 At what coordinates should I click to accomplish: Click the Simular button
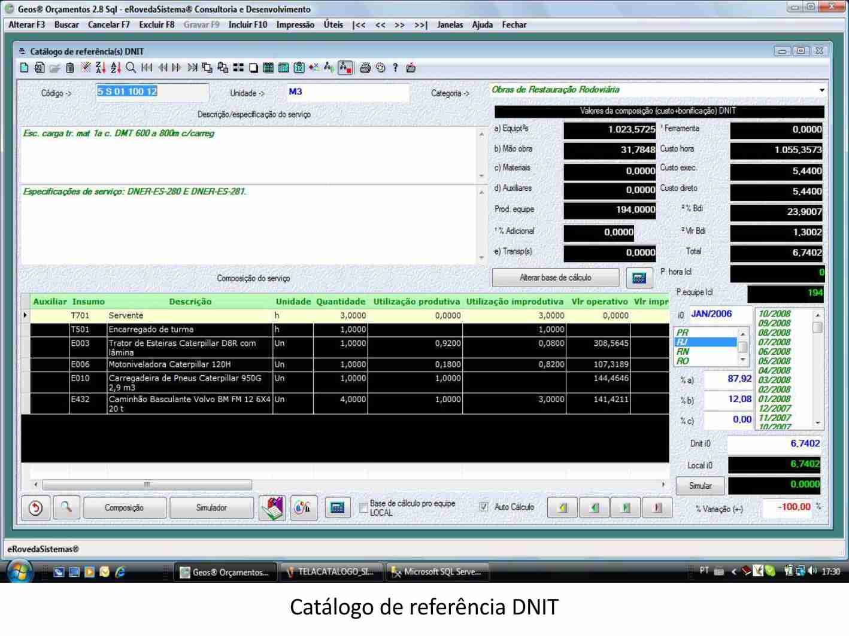click(700, 486)
